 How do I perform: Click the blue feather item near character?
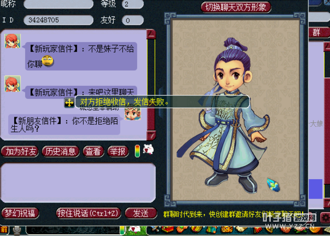[x=273, y=185]
